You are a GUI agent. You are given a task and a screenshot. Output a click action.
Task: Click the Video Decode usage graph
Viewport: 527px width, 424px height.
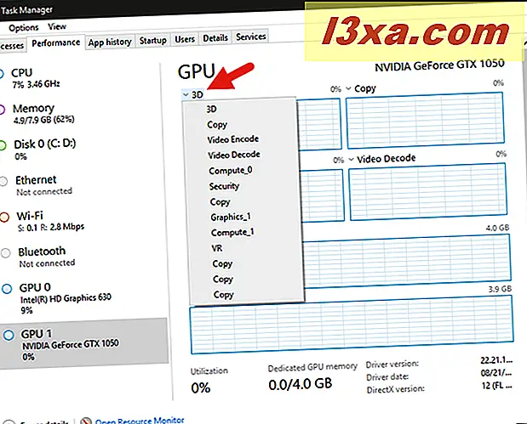(x=427, y=192)
